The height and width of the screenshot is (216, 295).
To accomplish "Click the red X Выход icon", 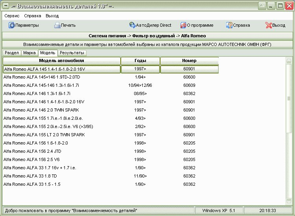I will point(269,25).
